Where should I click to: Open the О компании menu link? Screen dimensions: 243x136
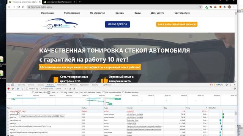point(47,13)
